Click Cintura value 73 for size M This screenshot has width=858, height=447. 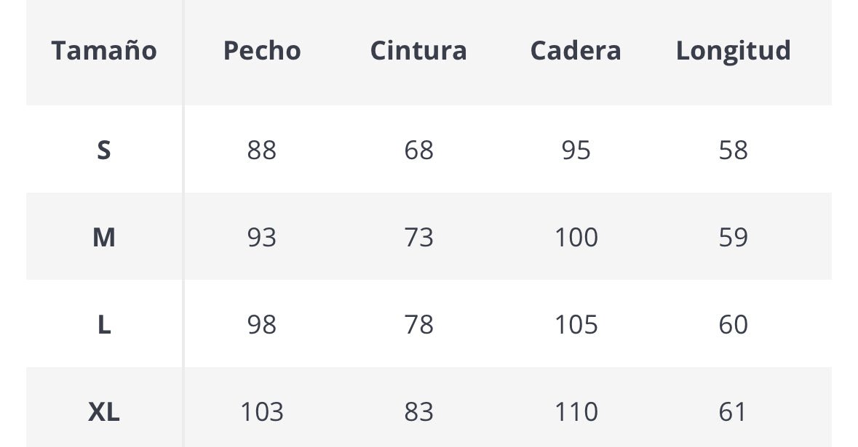point(419,238)
